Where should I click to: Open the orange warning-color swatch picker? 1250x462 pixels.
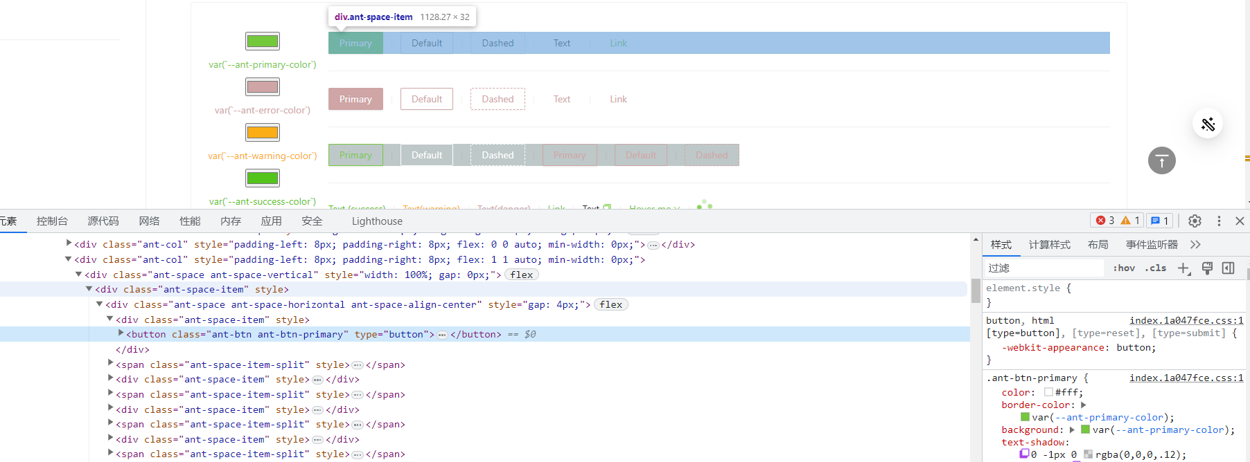pyautogui.click(x=263, y=132)
